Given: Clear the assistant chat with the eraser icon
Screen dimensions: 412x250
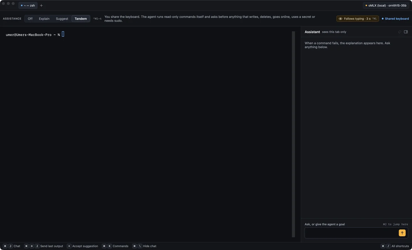Looking at the screenshot, I should pyautogui.click(x=400, y=32).
